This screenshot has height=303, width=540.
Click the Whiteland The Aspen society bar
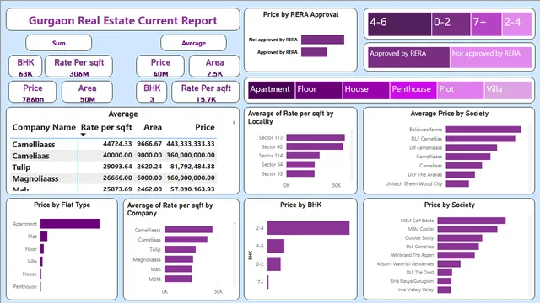click(456, 255)
